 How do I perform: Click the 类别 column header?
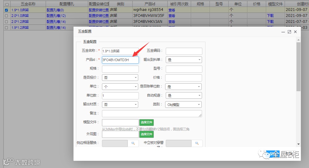pyautogui.click(x=121, y=4)
